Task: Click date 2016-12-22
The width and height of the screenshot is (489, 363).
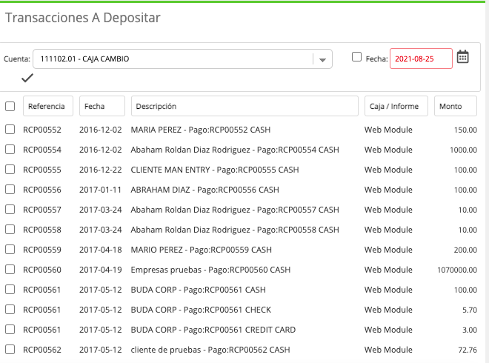Action: pos(101,170)
